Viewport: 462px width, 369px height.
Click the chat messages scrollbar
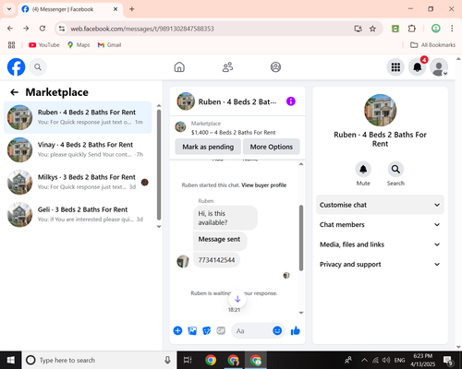pyautogui.click(x=301, y=238)
